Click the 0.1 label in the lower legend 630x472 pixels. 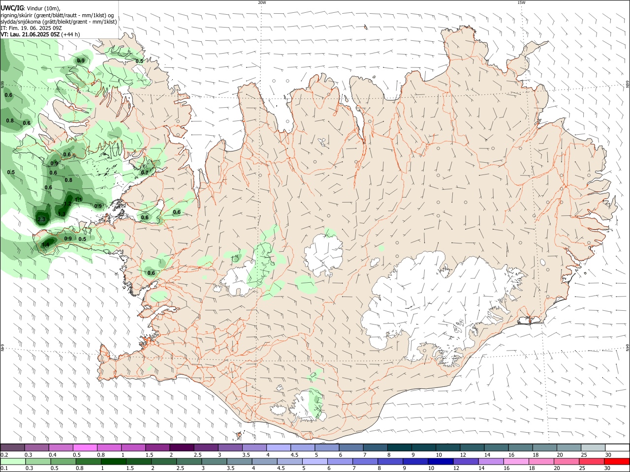(x=4, y=469)
